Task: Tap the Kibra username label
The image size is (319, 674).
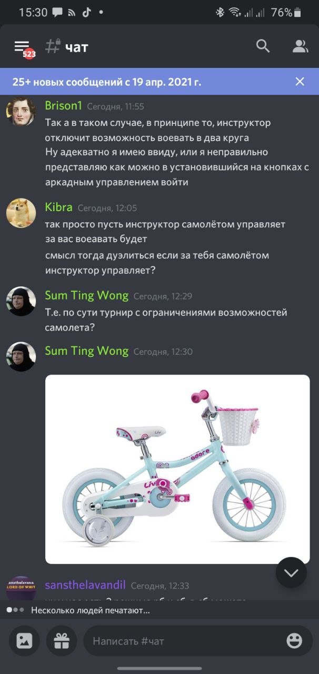Action: [58, 207]
